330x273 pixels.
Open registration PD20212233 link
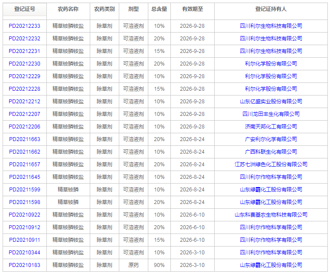[24, 26]
